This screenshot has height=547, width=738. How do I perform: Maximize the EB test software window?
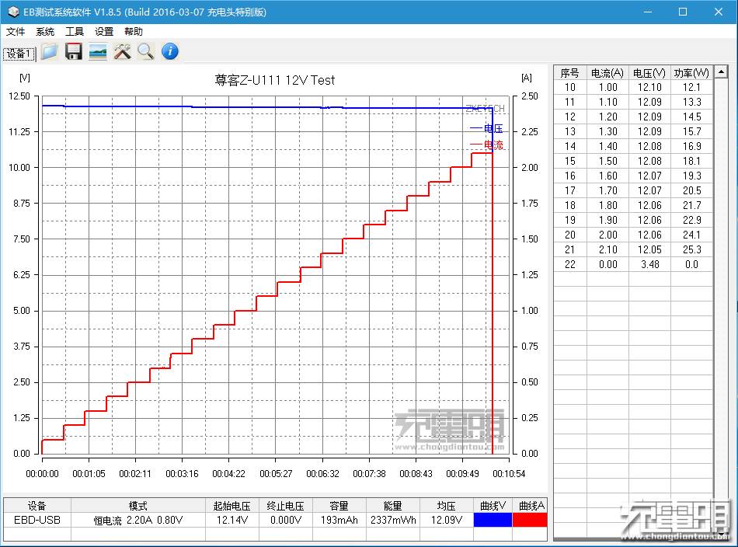pyautogui.click(x=683, y=12)
